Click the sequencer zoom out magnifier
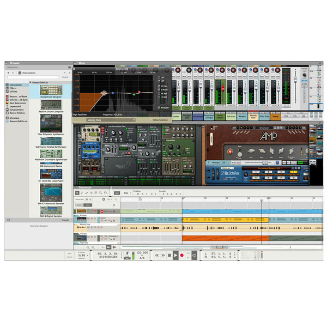This screenshot has height=327, width=327. coord(88,247)
